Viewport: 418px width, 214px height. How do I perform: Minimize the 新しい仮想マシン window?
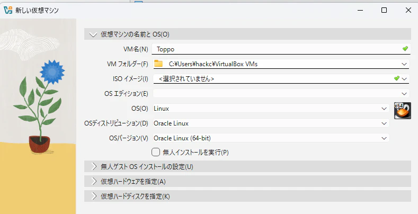pyautogui.click(x=360, y=10)
